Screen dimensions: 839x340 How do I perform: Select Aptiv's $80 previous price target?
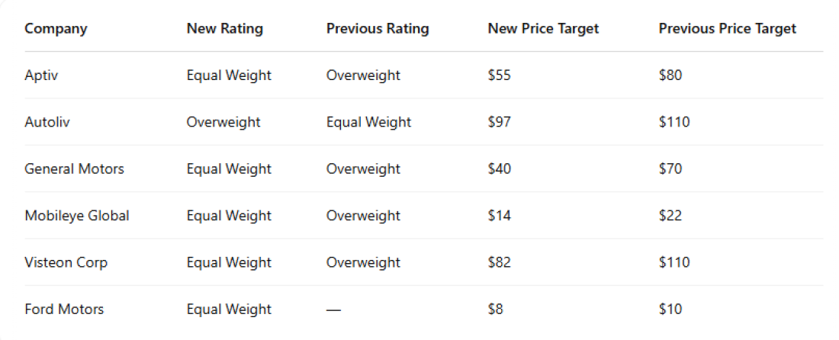click(670, 75)
